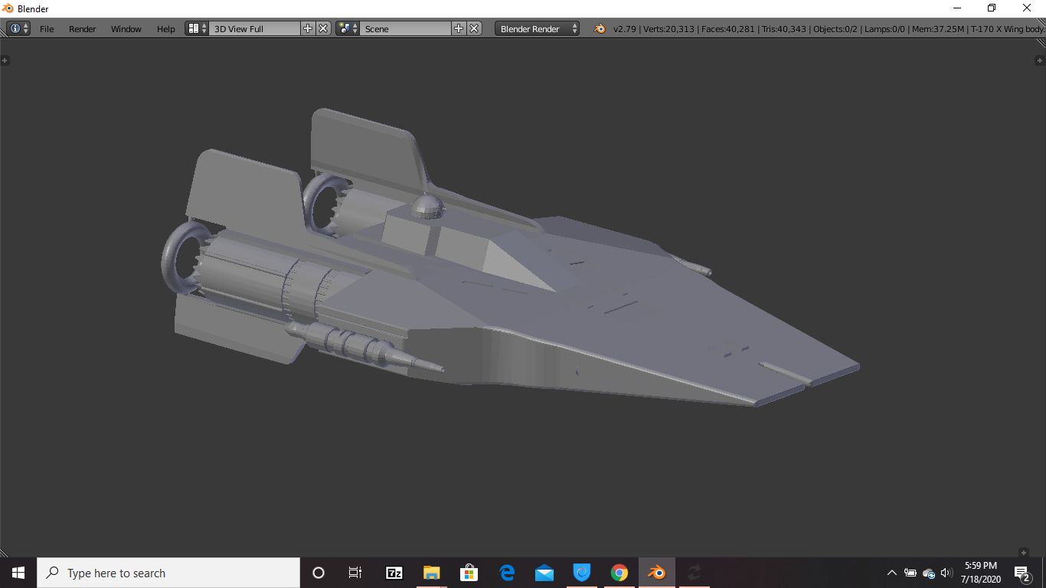Open the Blender Render engine dropdown
1046x588 pixels.
point(536,28)
